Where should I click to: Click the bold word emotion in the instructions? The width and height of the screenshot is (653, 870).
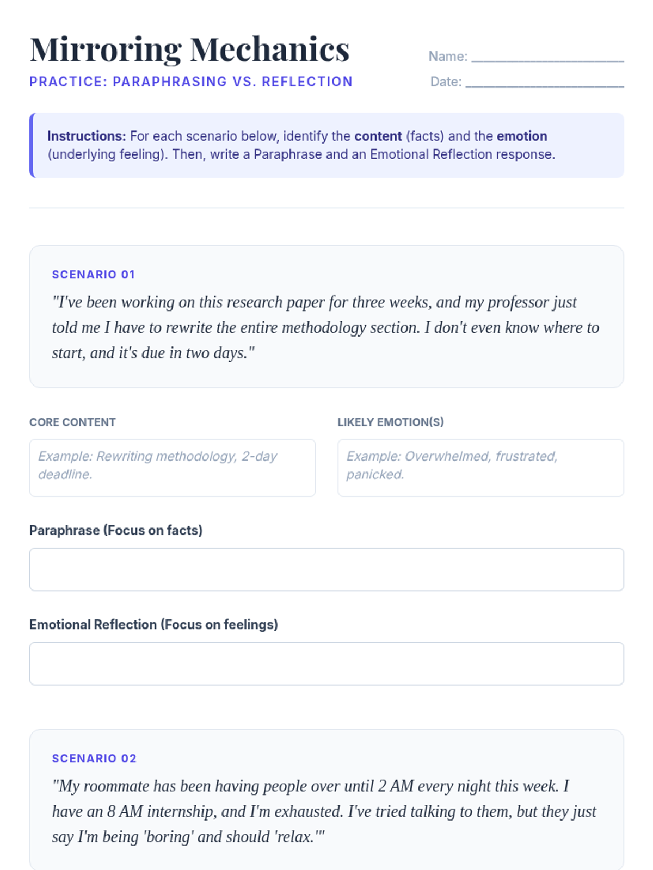click(x=521, y=136)
